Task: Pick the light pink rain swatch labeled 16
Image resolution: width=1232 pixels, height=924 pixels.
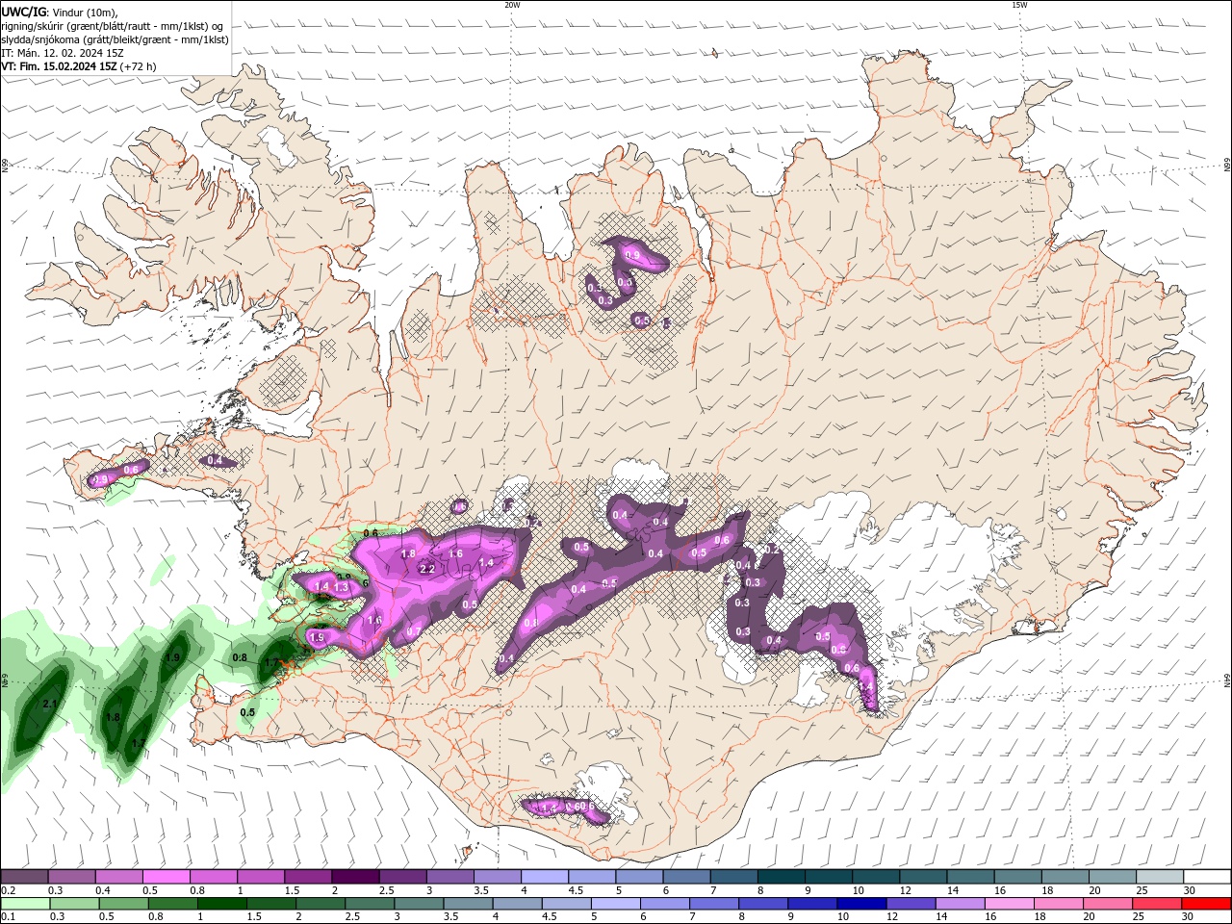Action: (1010, 904)
